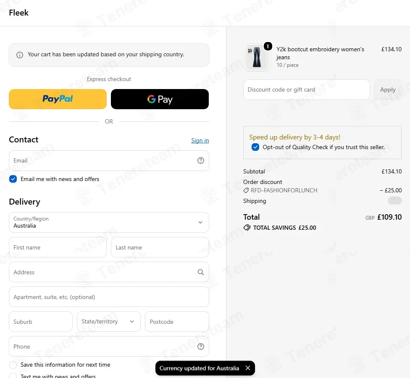Click the Phone input field
Viewport: 410px width, 378px height.
(109, 346)
